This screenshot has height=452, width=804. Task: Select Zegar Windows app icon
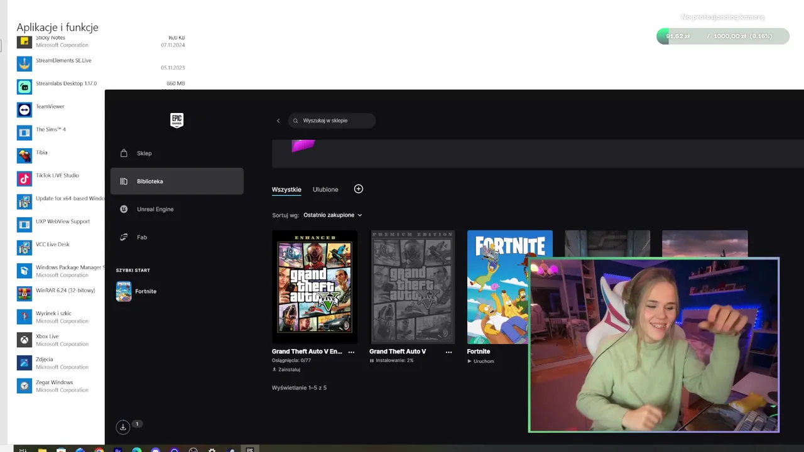pyautogui.click(x=24, y=386)
